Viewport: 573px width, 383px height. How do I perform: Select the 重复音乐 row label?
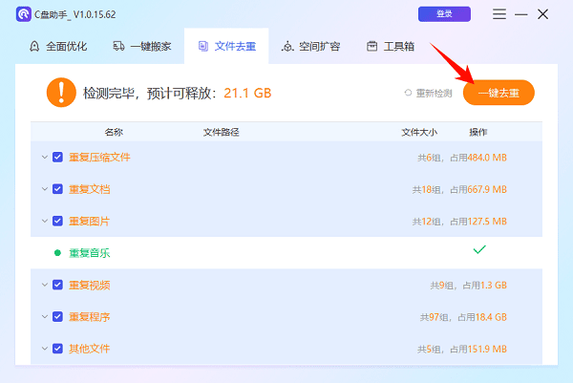tap(89, 253)
